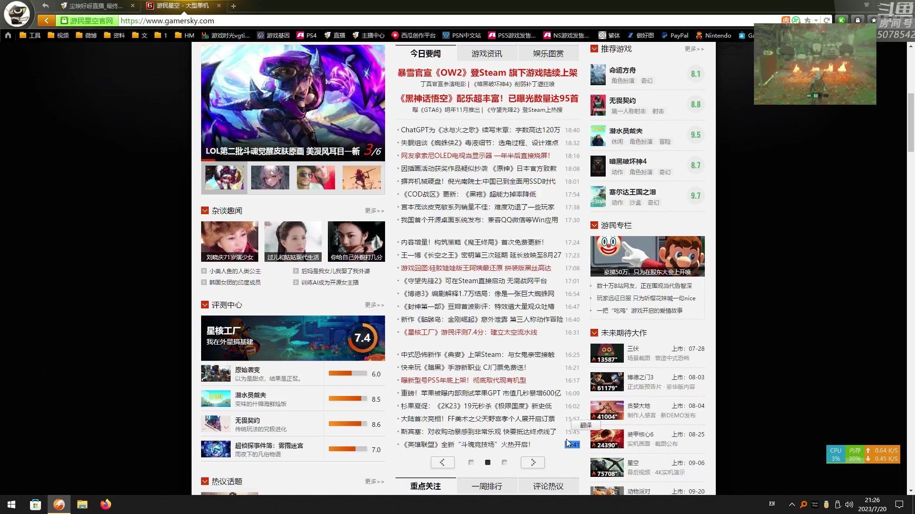The height and width of the screenshot is (514, 915).
Task: Switch to the 尘埃好呀直播 browser tab
Action: pos(96,6)
